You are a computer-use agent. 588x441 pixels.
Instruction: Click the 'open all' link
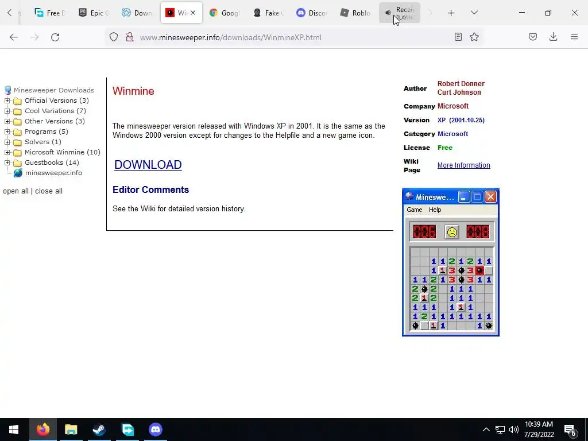click(16, 191)
